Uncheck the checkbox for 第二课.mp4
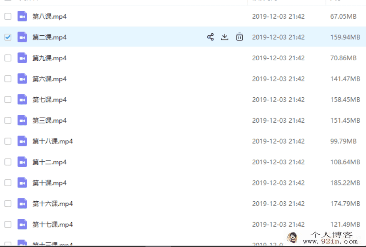The height and width of the screenshot is (247, 366). coord(8,37)
